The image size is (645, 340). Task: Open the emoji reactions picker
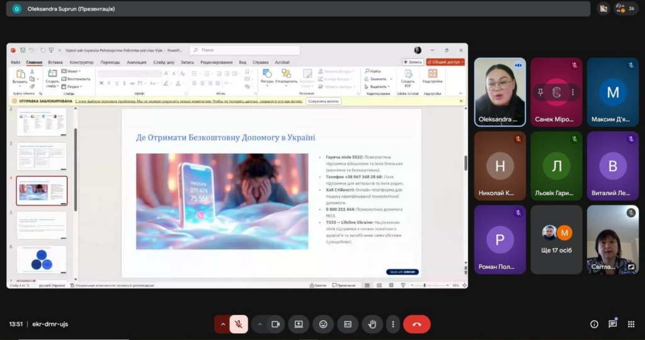323,324
